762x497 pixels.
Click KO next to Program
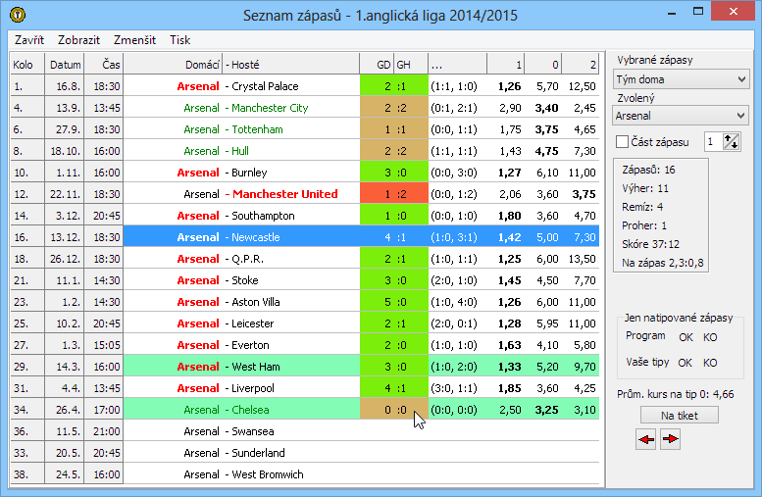710,337
